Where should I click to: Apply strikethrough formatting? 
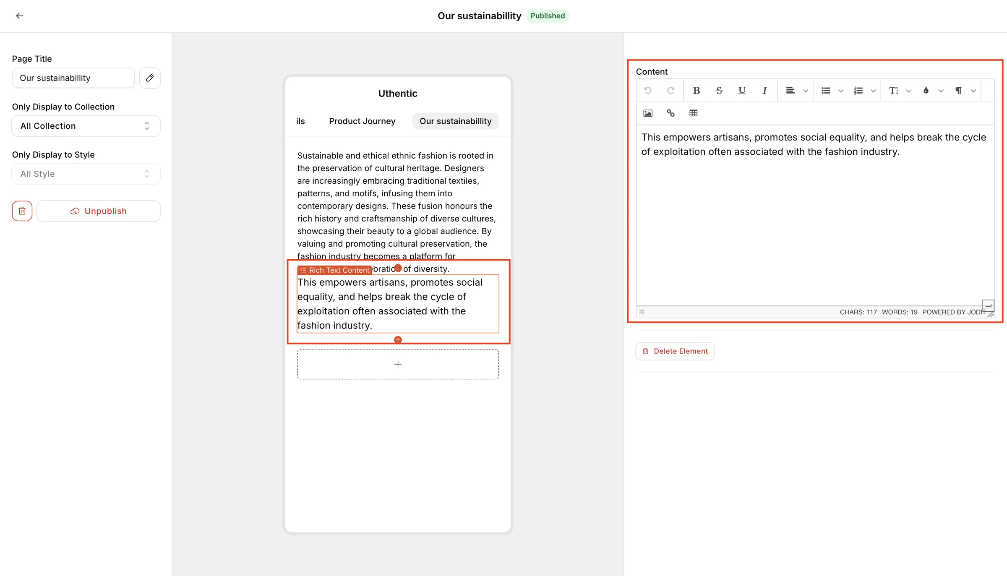pos(719,91)
